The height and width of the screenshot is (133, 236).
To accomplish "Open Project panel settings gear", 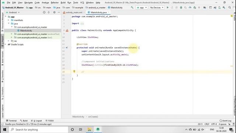I will (x=54, y=12).
